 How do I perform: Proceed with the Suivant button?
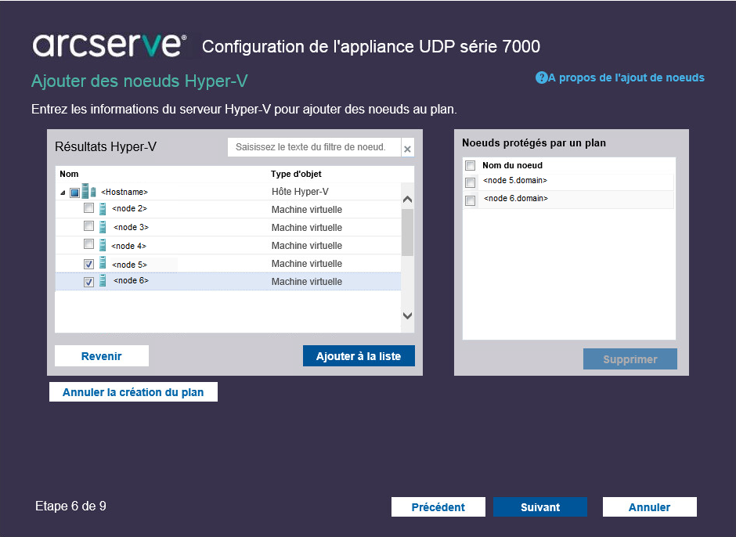click(x=540, y=507)
